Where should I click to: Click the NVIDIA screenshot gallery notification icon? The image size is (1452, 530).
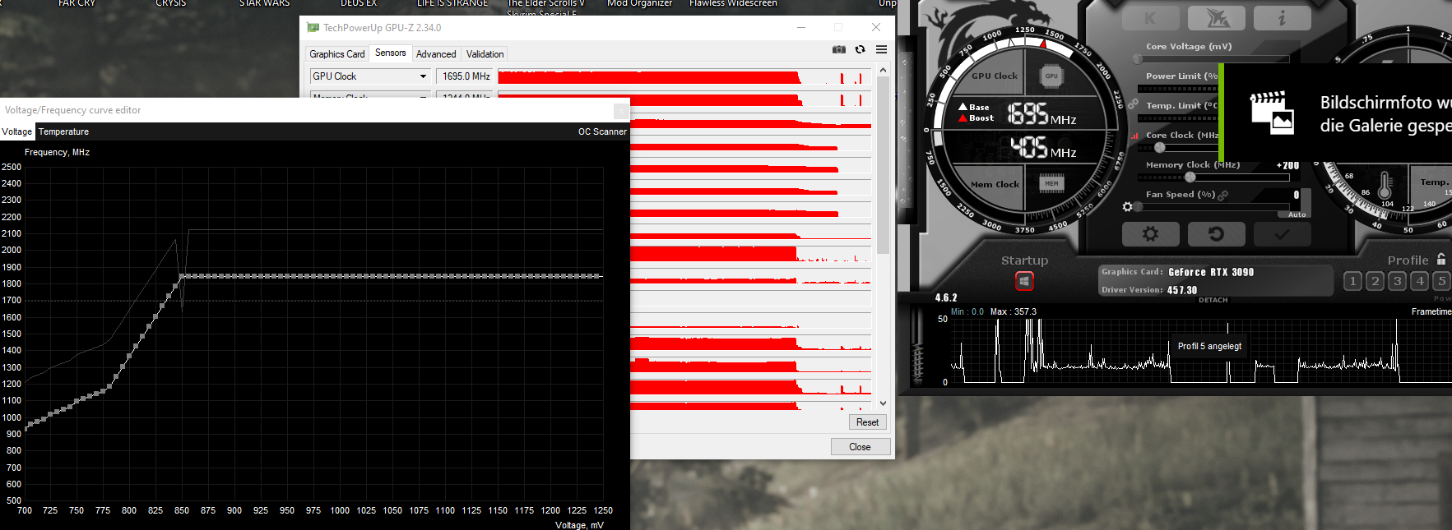1273,112
